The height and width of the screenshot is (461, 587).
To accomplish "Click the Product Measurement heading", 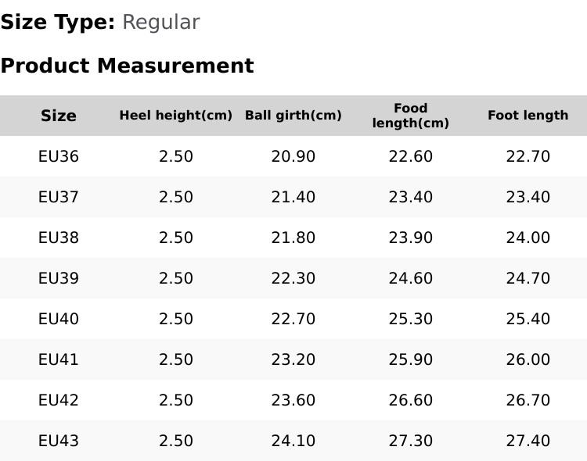I will (x=128, y=66).
